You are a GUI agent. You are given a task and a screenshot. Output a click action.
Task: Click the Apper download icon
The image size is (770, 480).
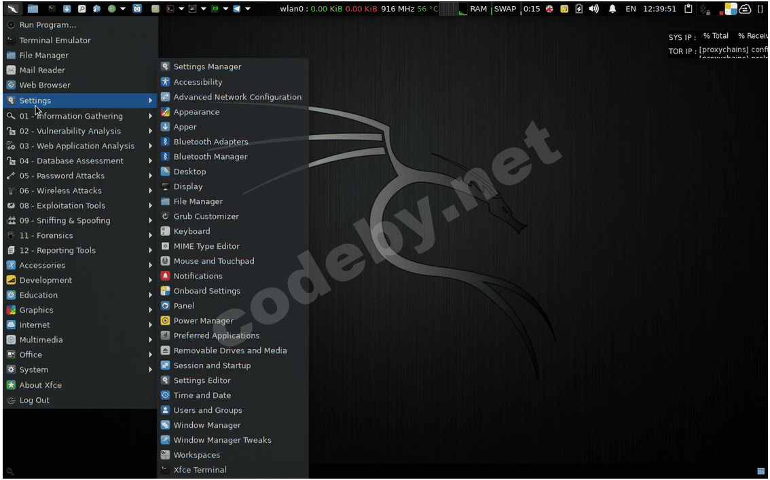[x=166, y=127]
